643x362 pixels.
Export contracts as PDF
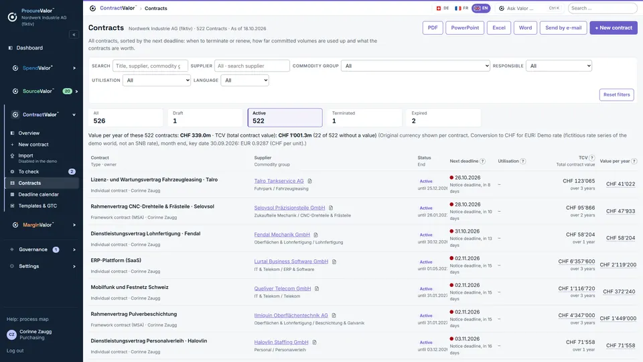[433, 28]
